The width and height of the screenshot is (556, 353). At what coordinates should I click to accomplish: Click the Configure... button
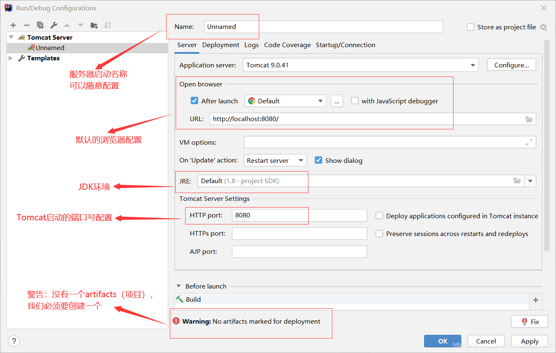[512, 65]
